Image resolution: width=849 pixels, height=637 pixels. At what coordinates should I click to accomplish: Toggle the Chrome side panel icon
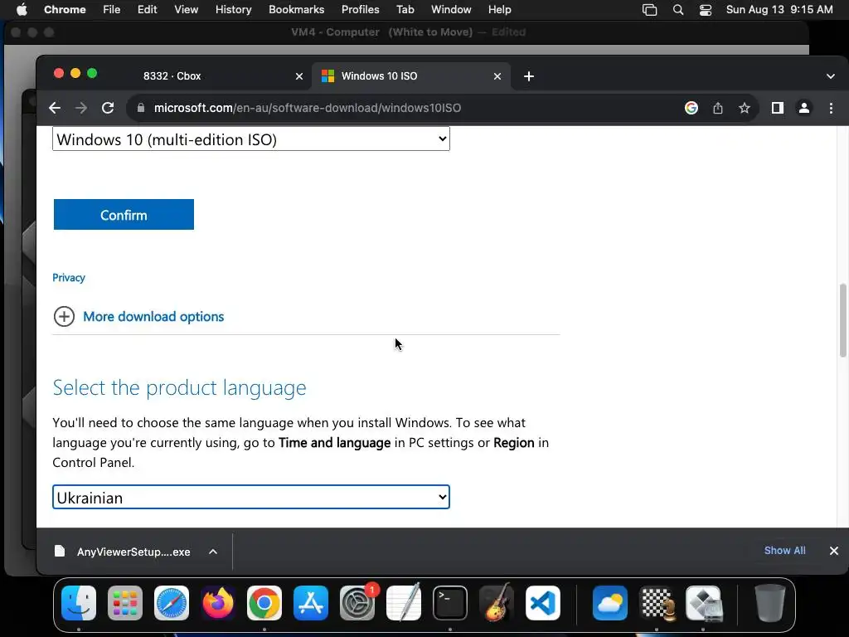pyautogui.click(x=778, y=108)
